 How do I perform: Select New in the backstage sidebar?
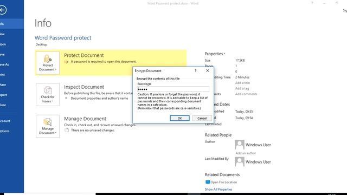coord(12,34)
